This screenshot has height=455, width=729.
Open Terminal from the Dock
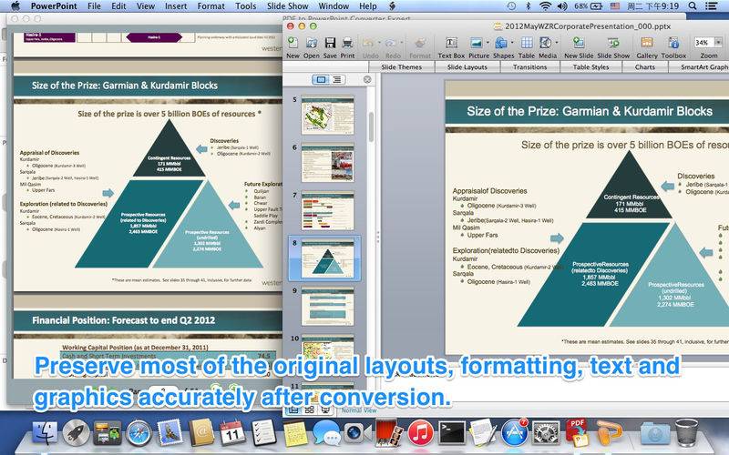(452, 434)
